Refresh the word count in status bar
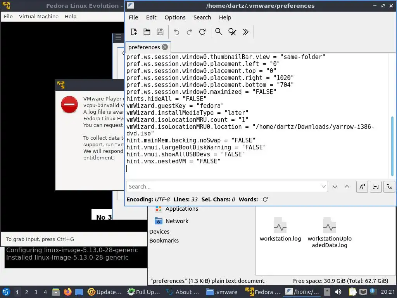Image resolution: width=397 pixels, height=298 pixels. coord(265,199)
